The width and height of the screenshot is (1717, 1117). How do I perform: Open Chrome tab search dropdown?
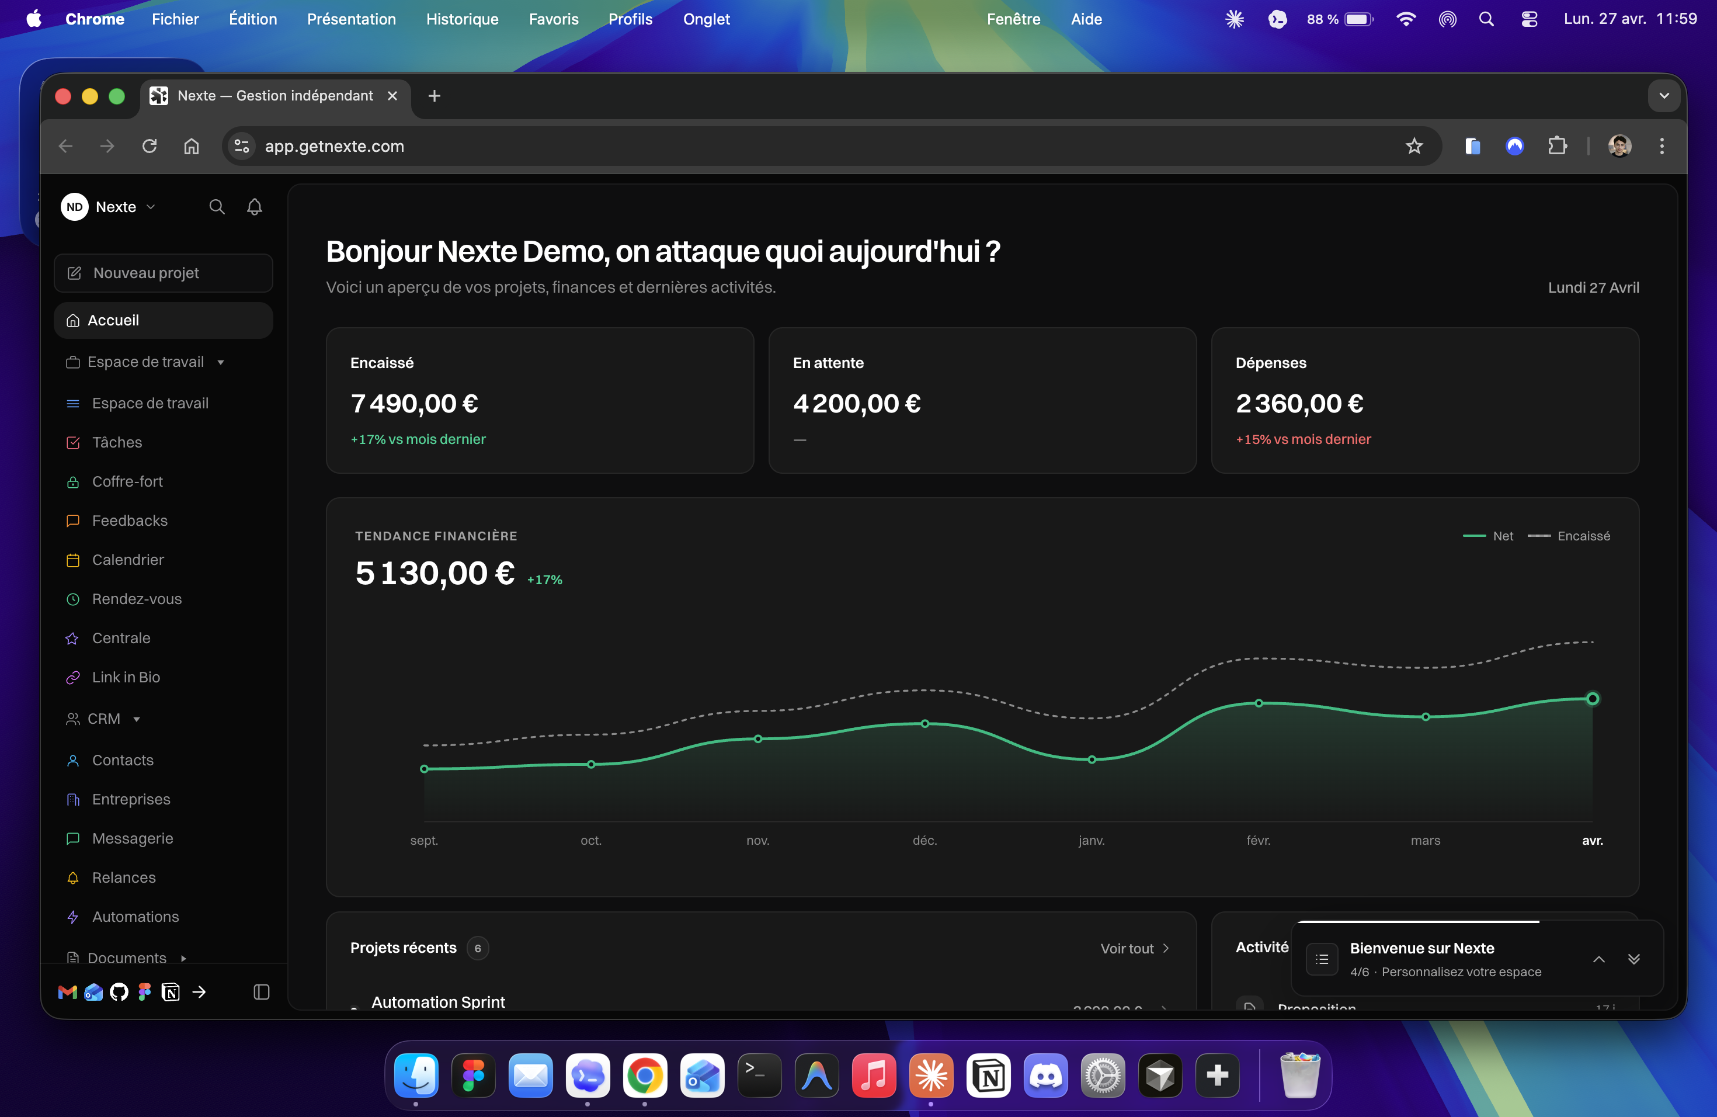point(1664,96)
